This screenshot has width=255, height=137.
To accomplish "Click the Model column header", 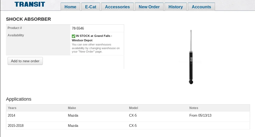I will tap(134, 108).
